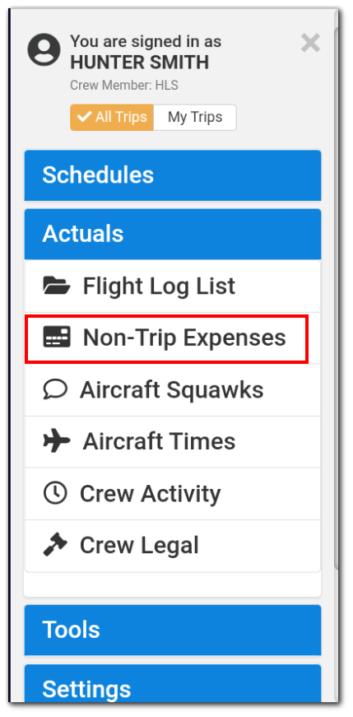The image size is (353, 717).
Task: Collapse the Actuals section header
Action: tap(173, 234)
